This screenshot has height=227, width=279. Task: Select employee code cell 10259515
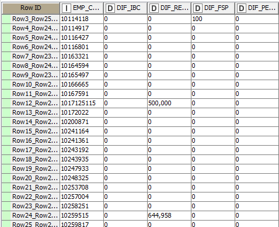(82, 215)
